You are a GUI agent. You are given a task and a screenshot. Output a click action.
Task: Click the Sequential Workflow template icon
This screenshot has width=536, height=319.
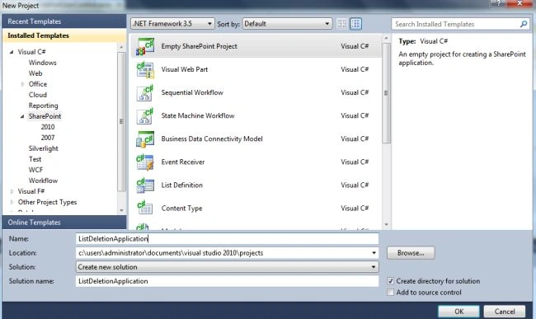coord(145,93)
